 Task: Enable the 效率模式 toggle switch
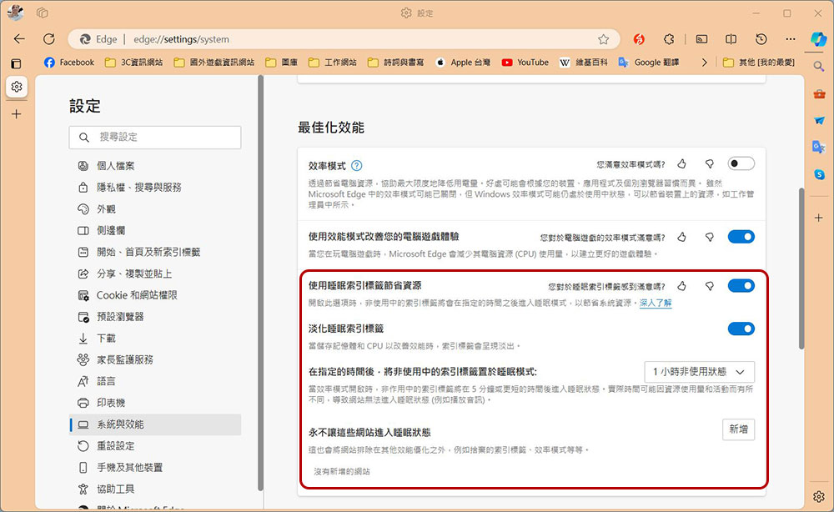coord(741,164)
